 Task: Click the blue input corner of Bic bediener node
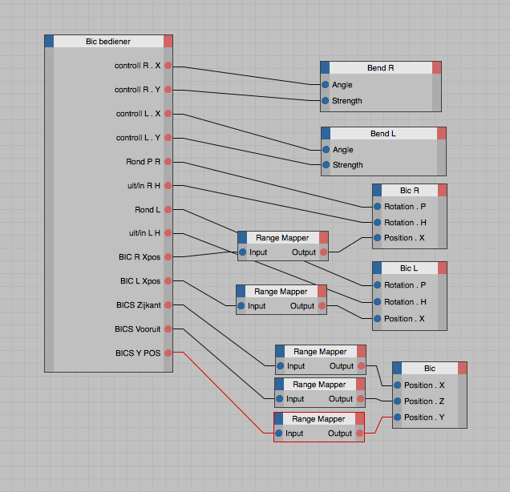coord(49,42)
